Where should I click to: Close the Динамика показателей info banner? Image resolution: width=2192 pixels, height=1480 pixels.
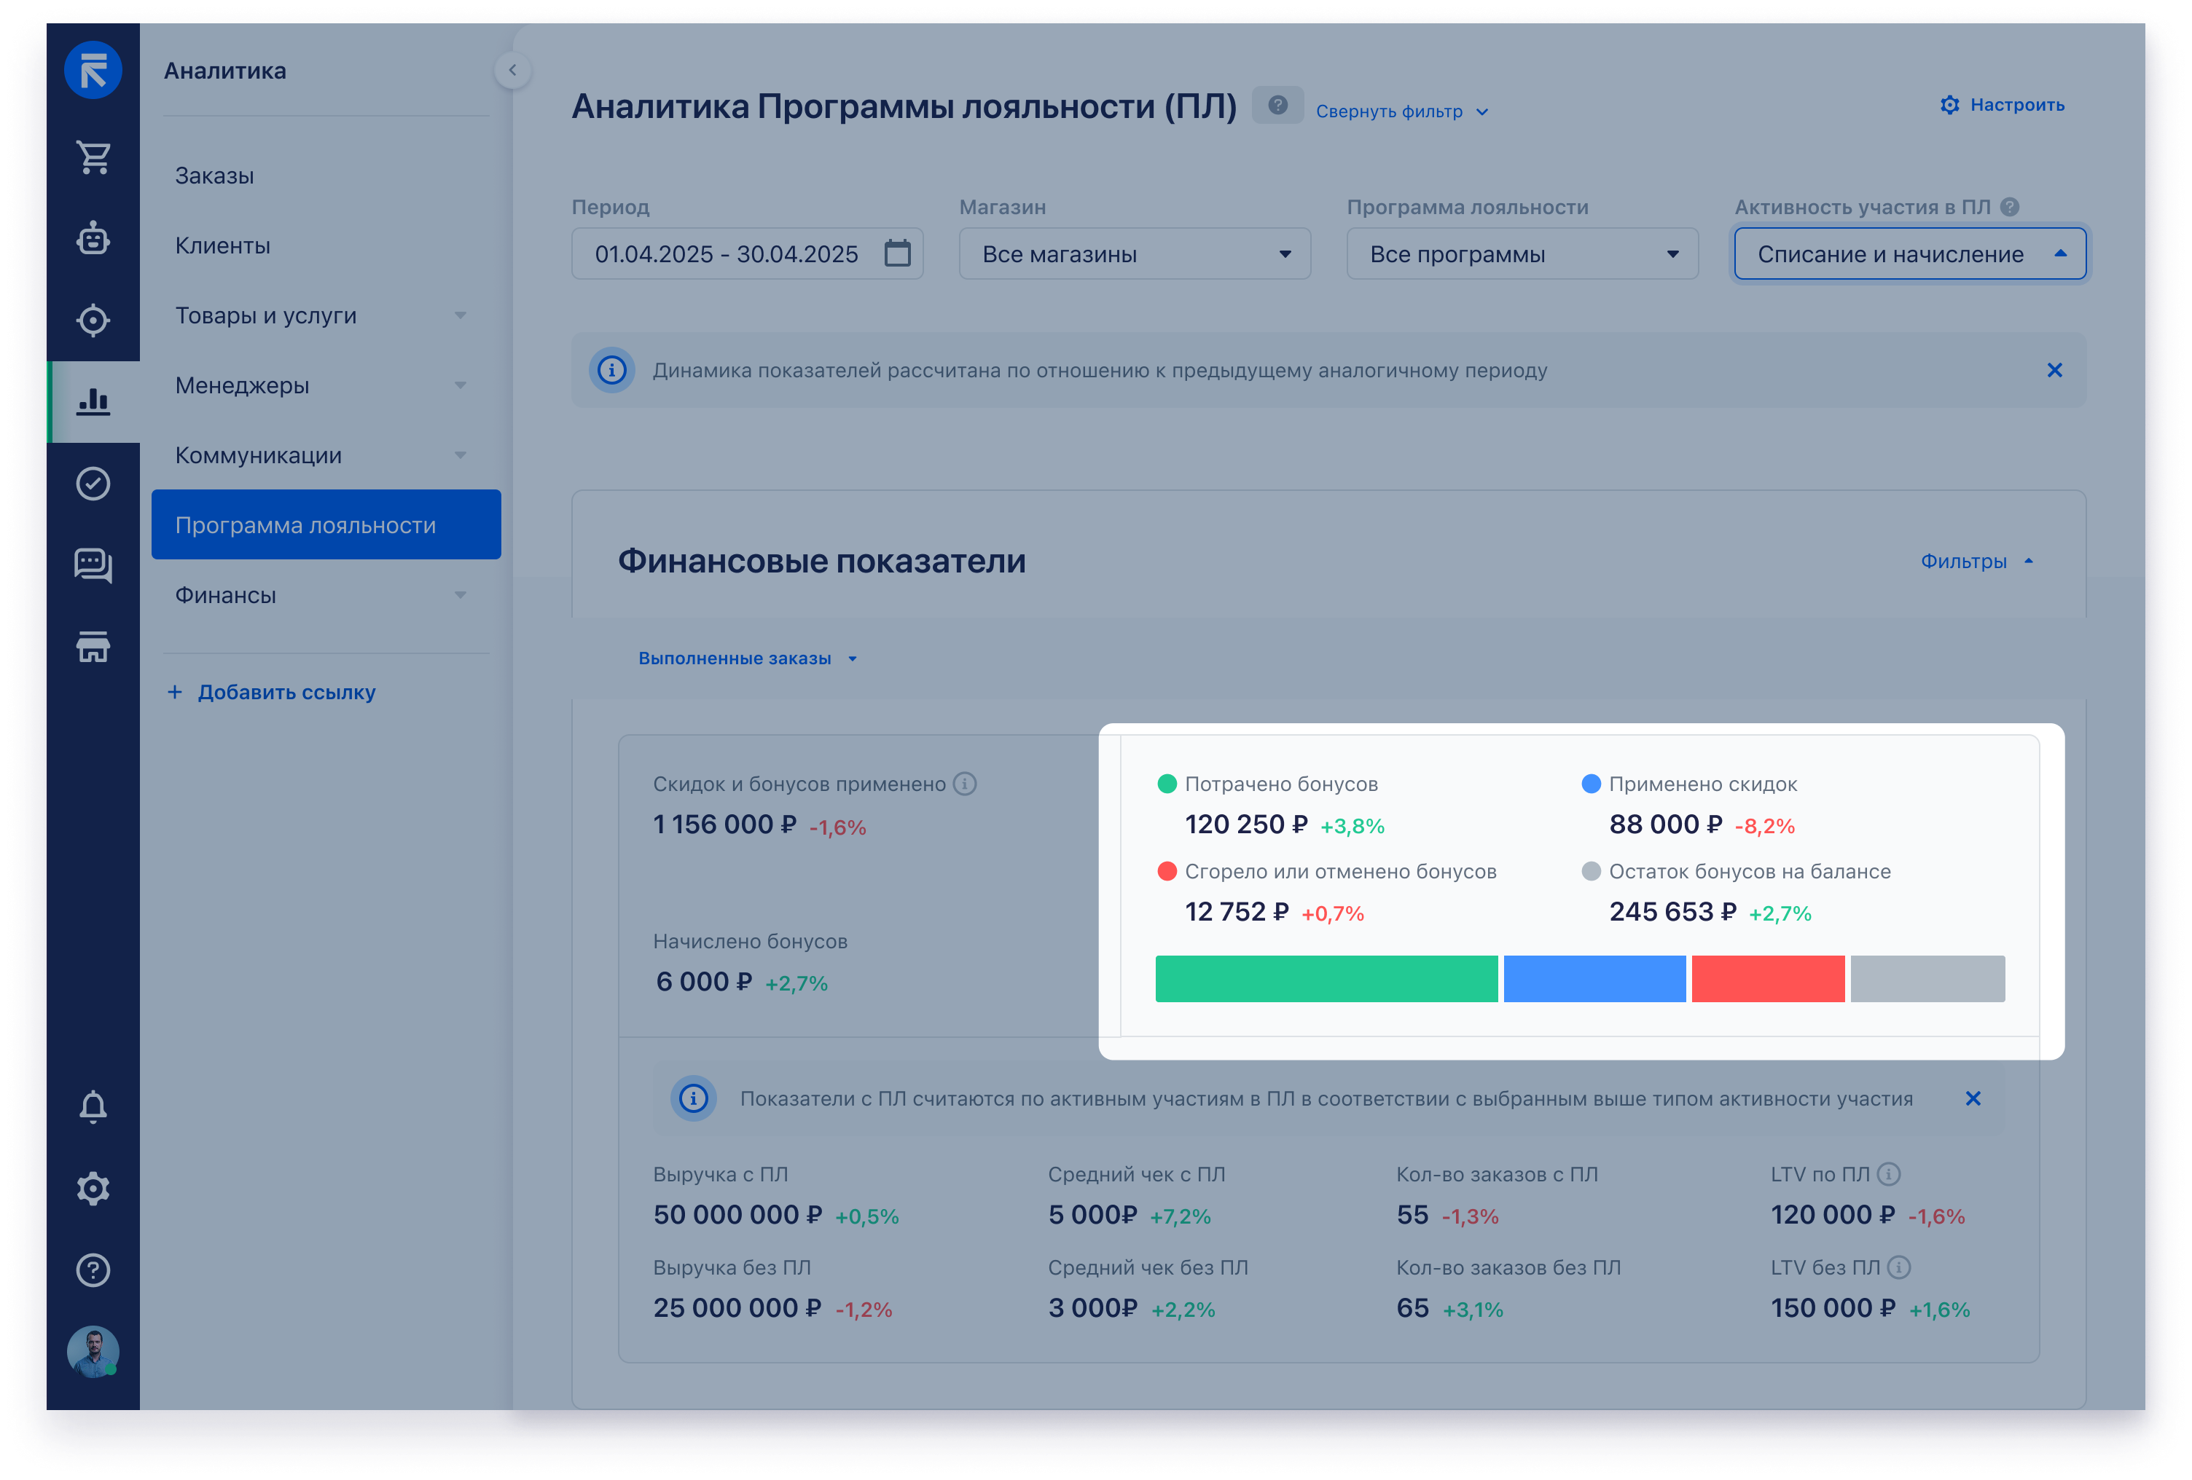click(2054, 371)
